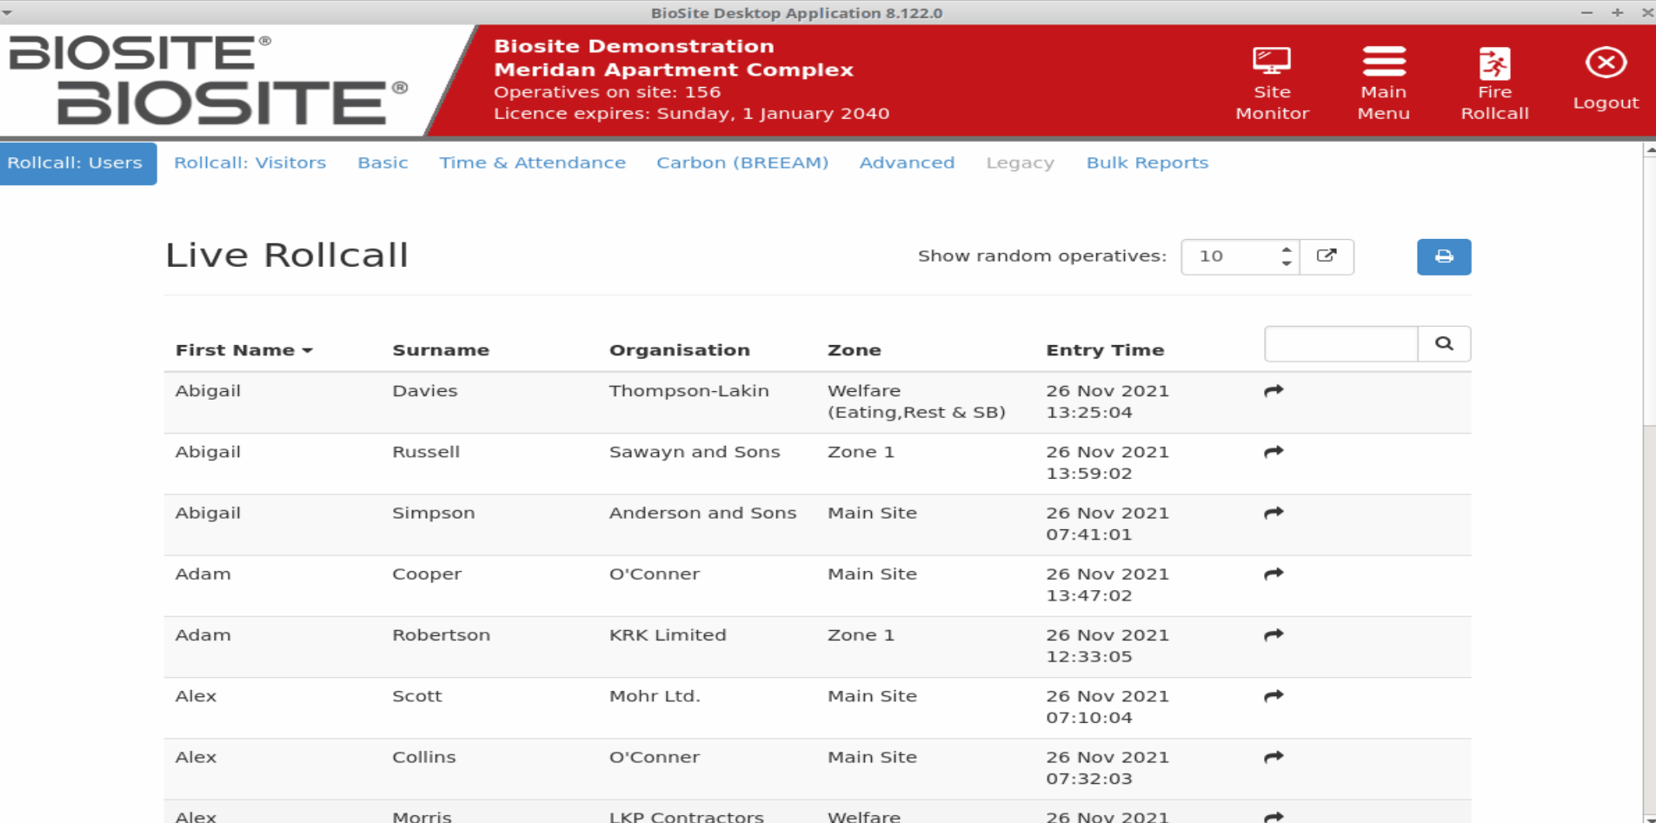
Task: Sort by First Name column header
Action: coord(243,350)
